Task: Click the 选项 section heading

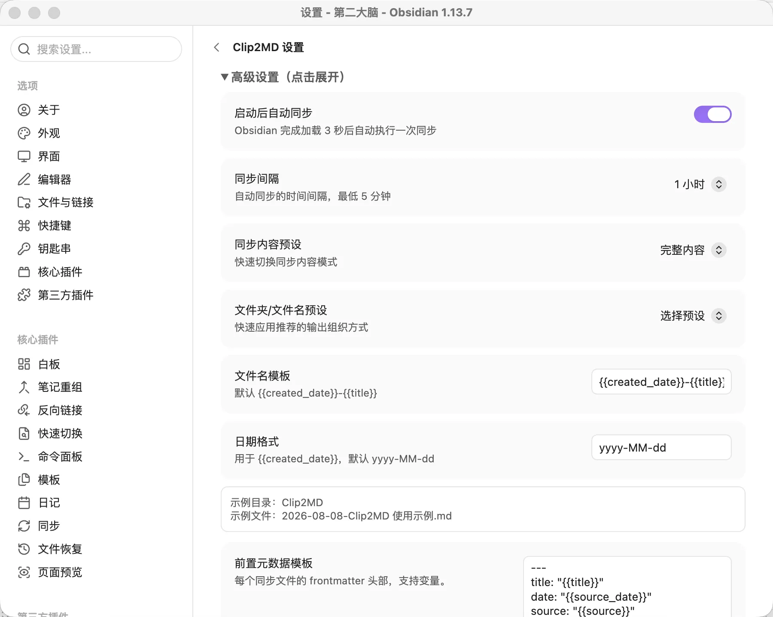Action: tap(27, 86)
